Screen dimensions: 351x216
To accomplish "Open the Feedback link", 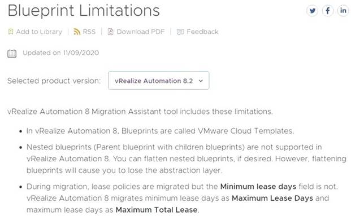I will [202, 32].
